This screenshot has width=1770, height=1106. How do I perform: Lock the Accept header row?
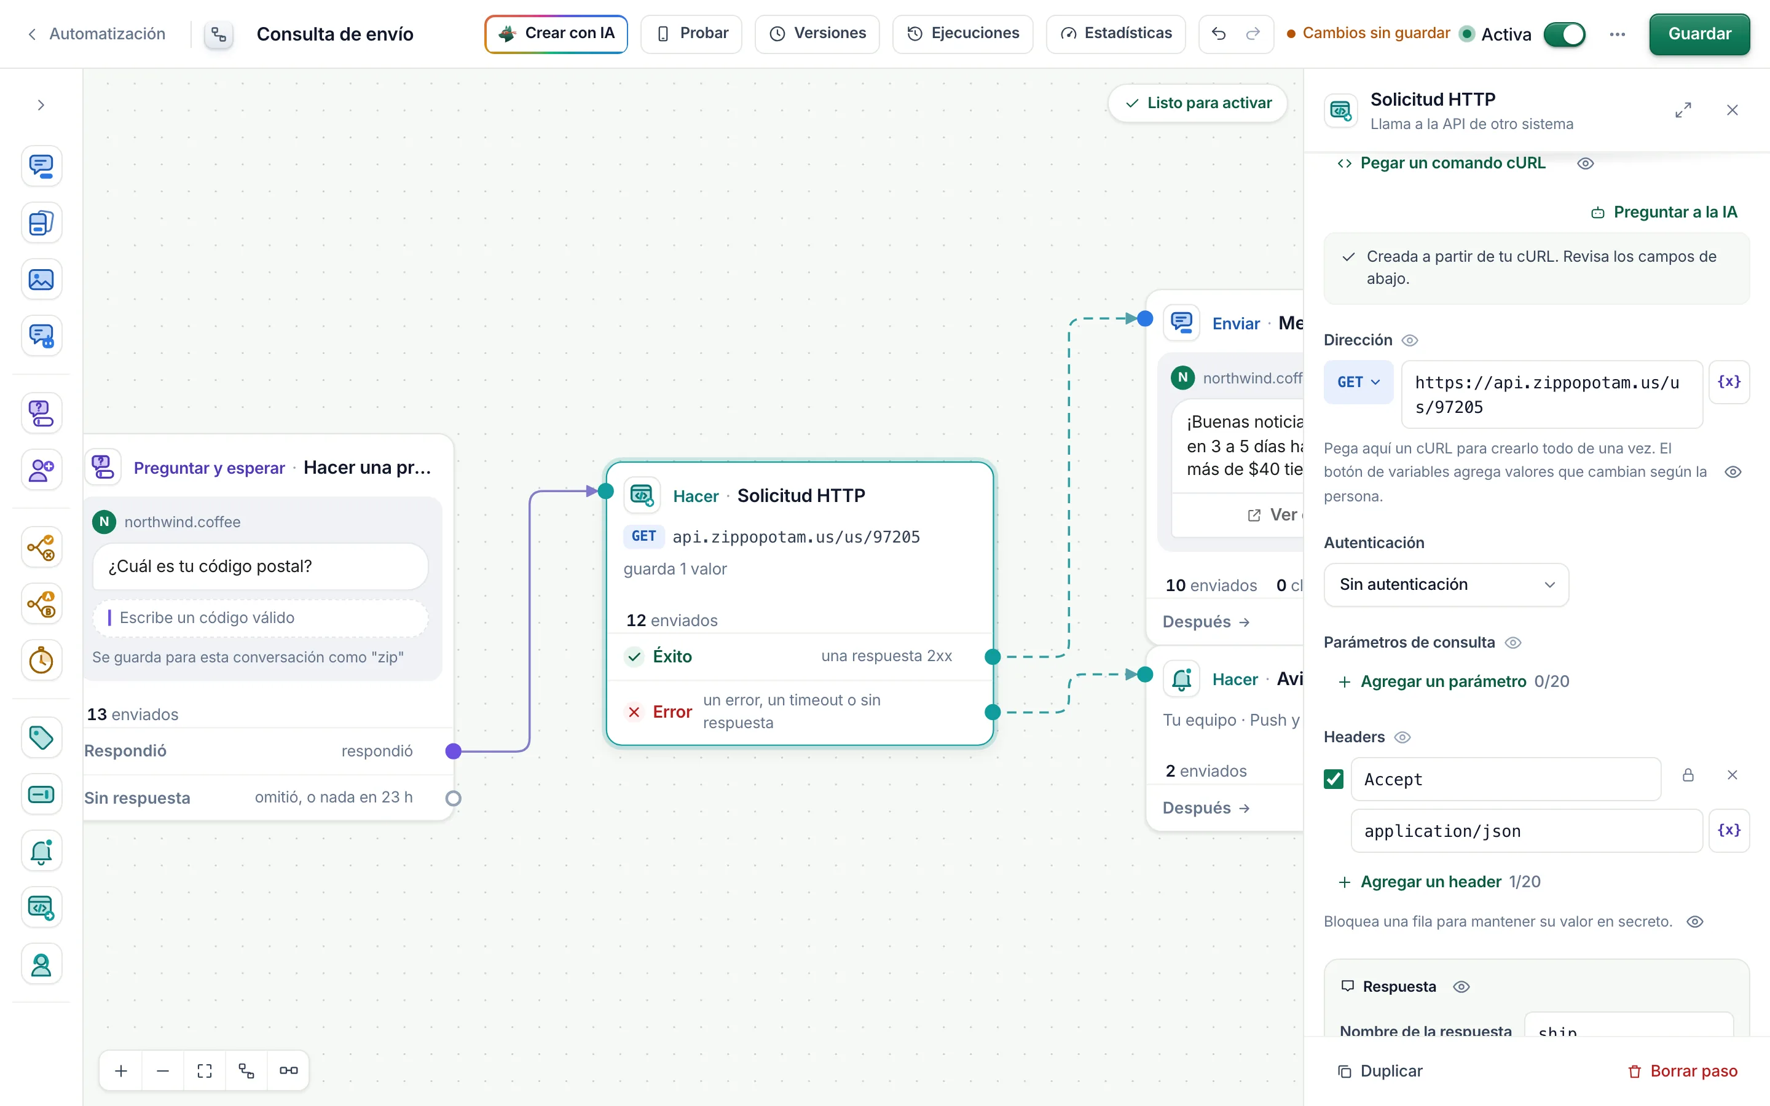1688,775
